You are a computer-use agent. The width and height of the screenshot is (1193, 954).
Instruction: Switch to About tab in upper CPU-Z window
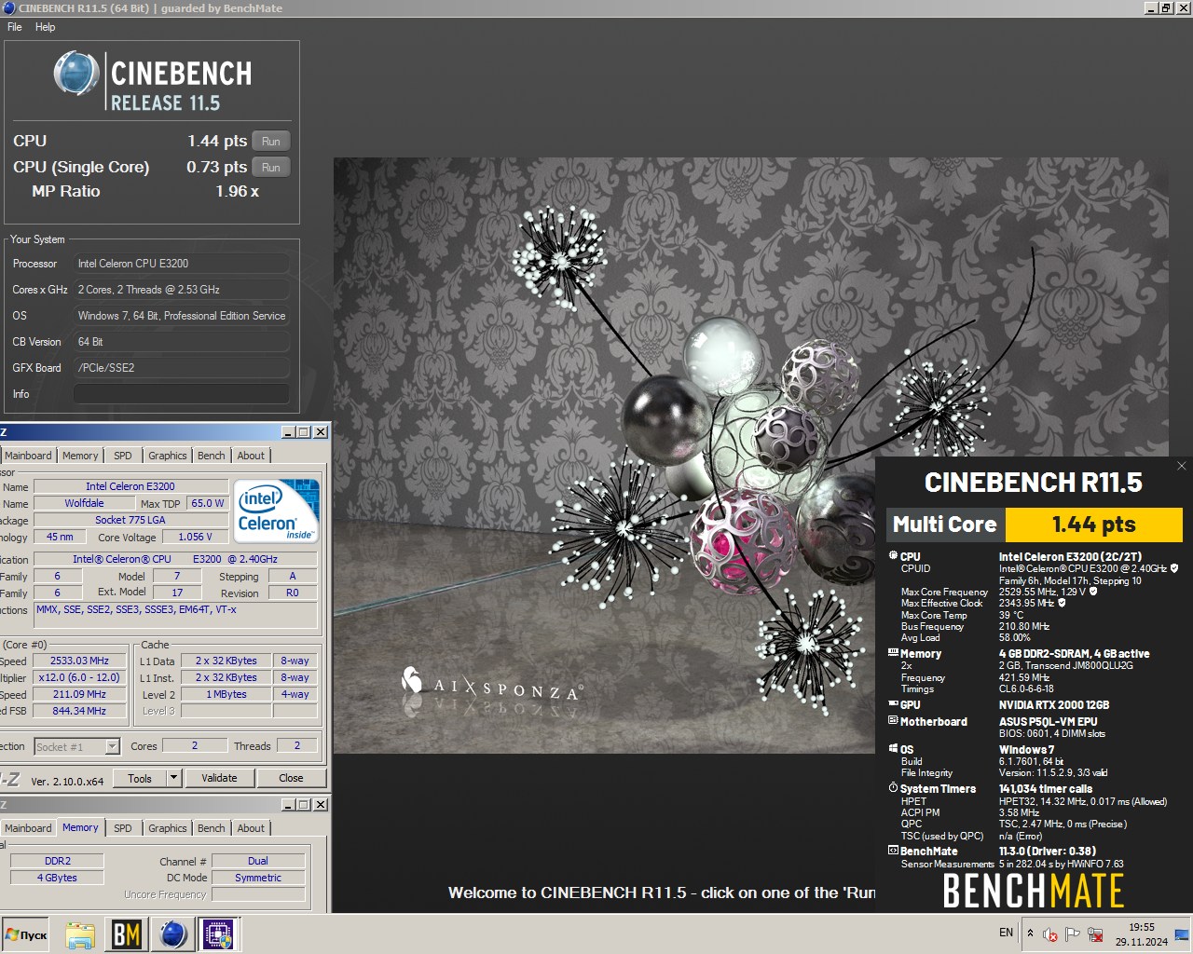tap(251, 456)
